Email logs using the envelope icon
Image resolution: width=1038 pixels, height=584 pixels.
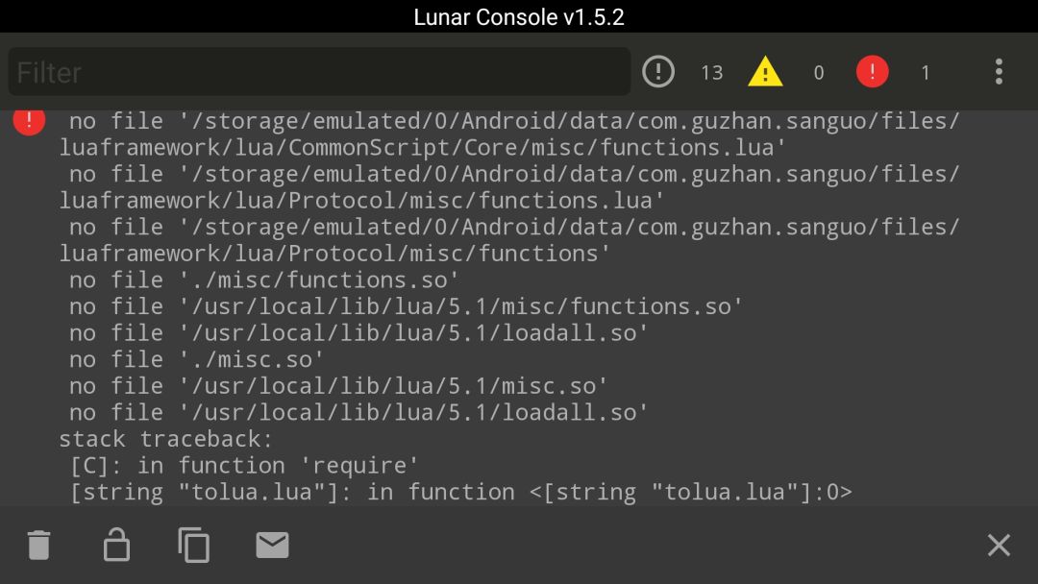[x=272, y=545]
